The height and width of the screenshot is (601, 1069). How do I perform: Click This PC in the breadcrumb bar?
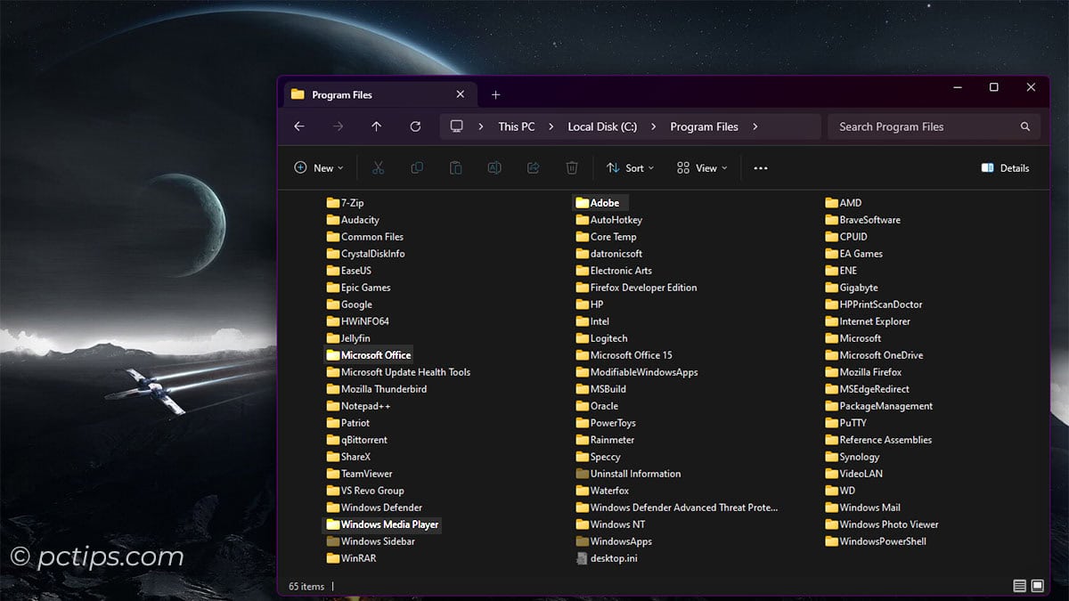point(517,126)
